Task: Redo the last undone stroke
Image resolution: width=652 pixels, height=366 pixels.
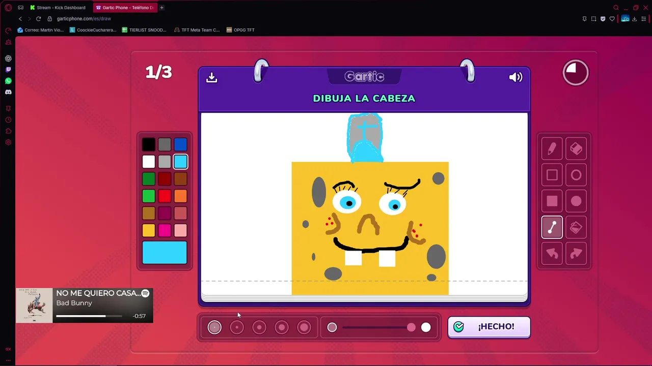Action: pos(576,254)
